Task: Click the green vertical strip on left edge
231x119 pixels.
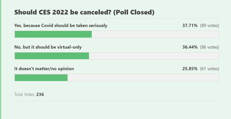Action: click(x=1, y=59)
